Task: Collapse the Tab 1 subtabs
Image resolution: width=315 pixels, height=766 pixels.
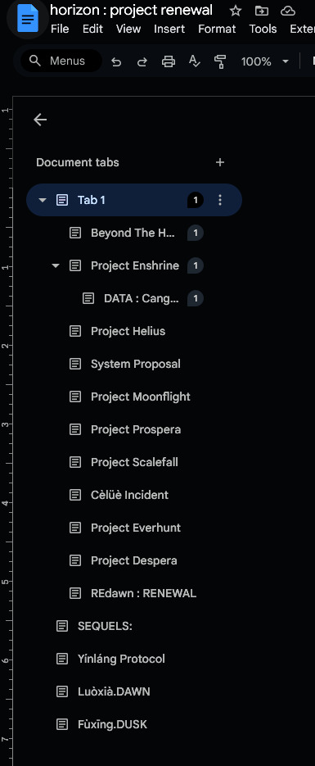Action: [x=43, y=200]
